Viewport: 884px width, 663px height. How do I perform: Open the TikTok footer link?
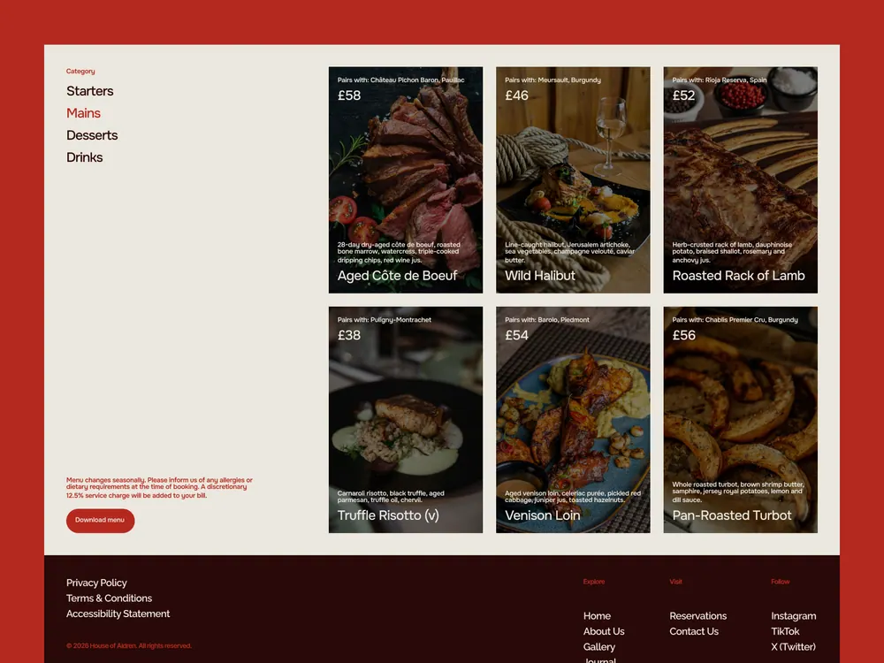(785, 631)
